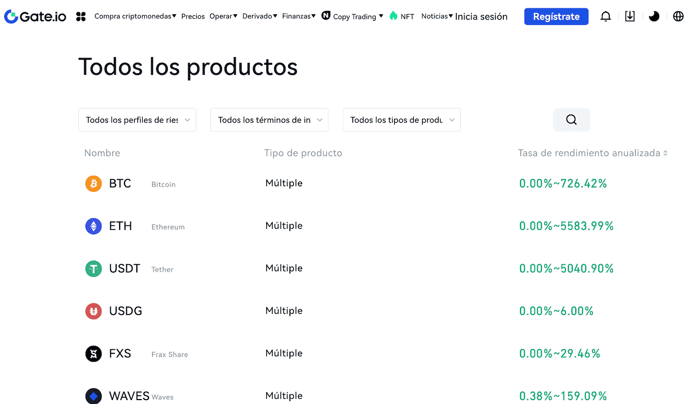The width and height of the screenshot is (689, 404).
Task: Toggle dark mode moon icon
Action: (654, 16)
